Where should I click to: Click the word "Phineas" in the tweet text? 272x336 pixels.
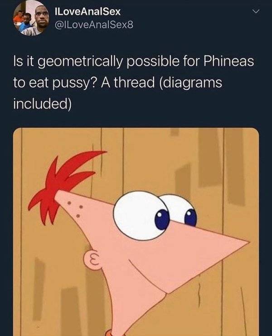coord(228,61)
